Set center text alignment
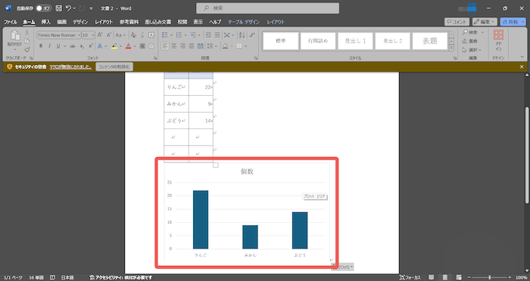 click(173, 46)
